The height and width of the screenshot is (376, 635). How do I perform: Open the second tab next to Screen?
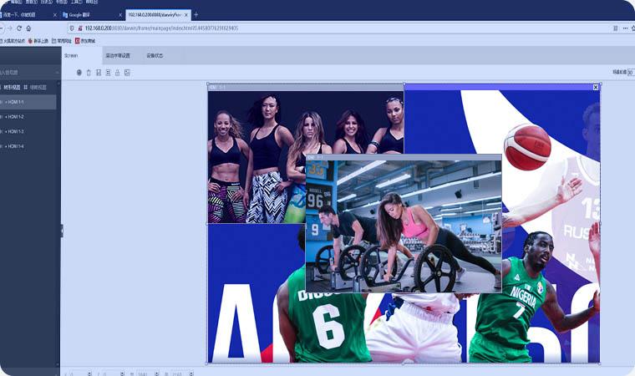click(x=118, y=55)
